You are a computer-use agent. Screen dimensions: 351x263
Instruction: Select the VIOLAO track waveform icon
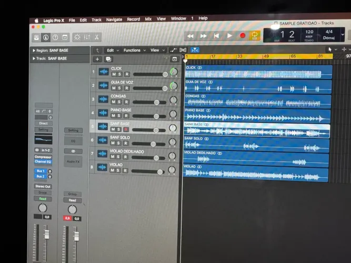[102, 167]
